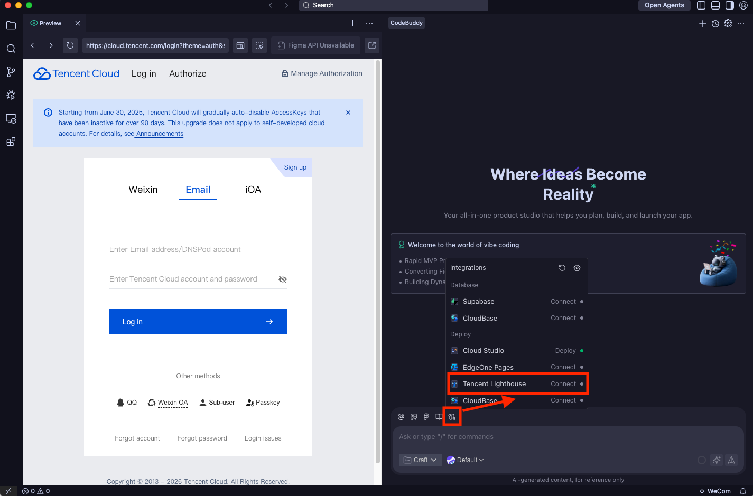Click Forgot password link

(202, 438)
